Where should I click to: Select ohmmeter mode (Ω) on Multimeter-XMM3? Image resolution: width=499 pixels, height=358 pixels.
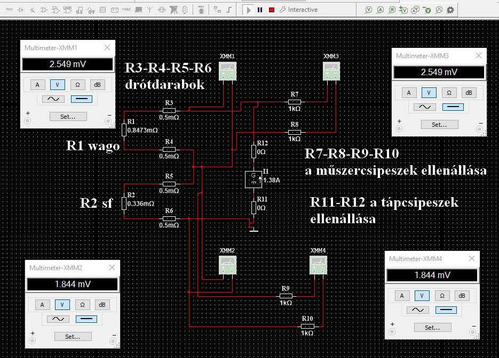449,93
